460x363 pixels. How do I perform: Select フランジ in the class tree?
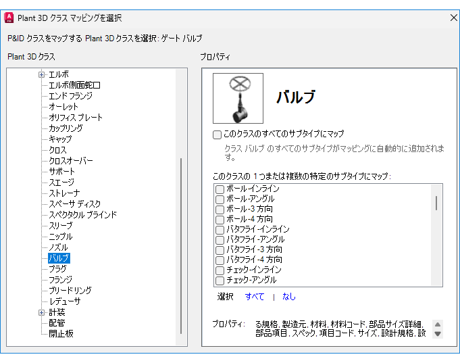[60, 280]
